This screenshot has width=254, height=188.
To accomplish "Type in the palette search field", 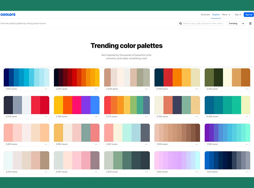I will tap(203, 24).
